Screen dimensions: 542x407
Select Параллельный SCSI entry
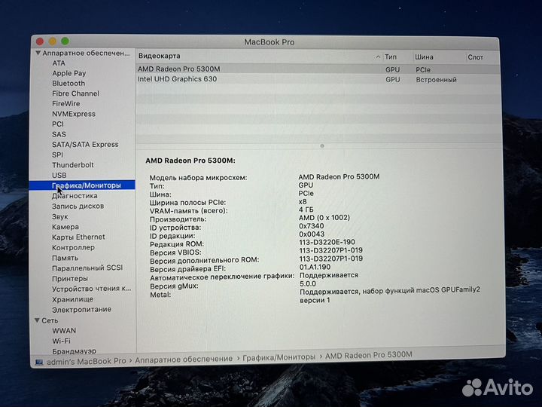87,268
